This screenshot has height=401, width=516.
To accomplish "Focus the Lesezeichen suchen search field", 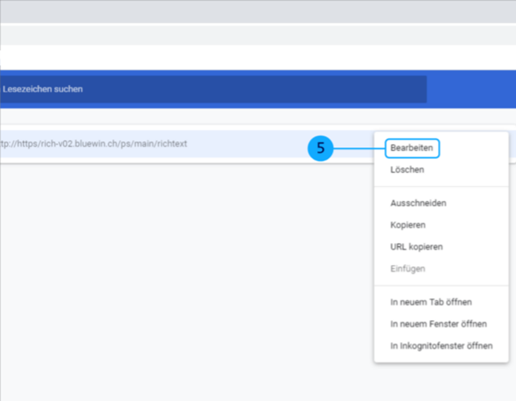I will tap(212, 90).
